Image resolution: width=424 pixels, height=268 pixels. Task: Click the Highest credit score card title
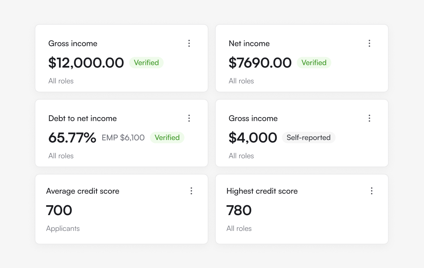pyautogui.click(x=262, y=191)
